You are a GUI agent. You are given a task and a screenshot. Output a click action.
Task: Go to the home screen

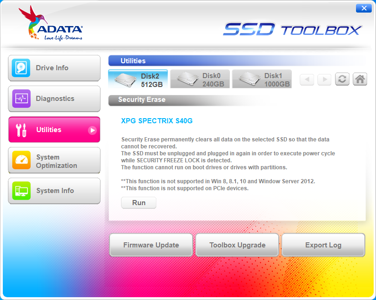pyautogui.click(x=360, y=79)
